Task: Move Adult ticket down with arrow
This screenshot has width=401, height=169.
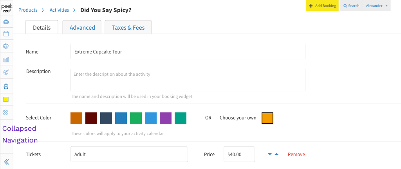Action: [270, 154]
